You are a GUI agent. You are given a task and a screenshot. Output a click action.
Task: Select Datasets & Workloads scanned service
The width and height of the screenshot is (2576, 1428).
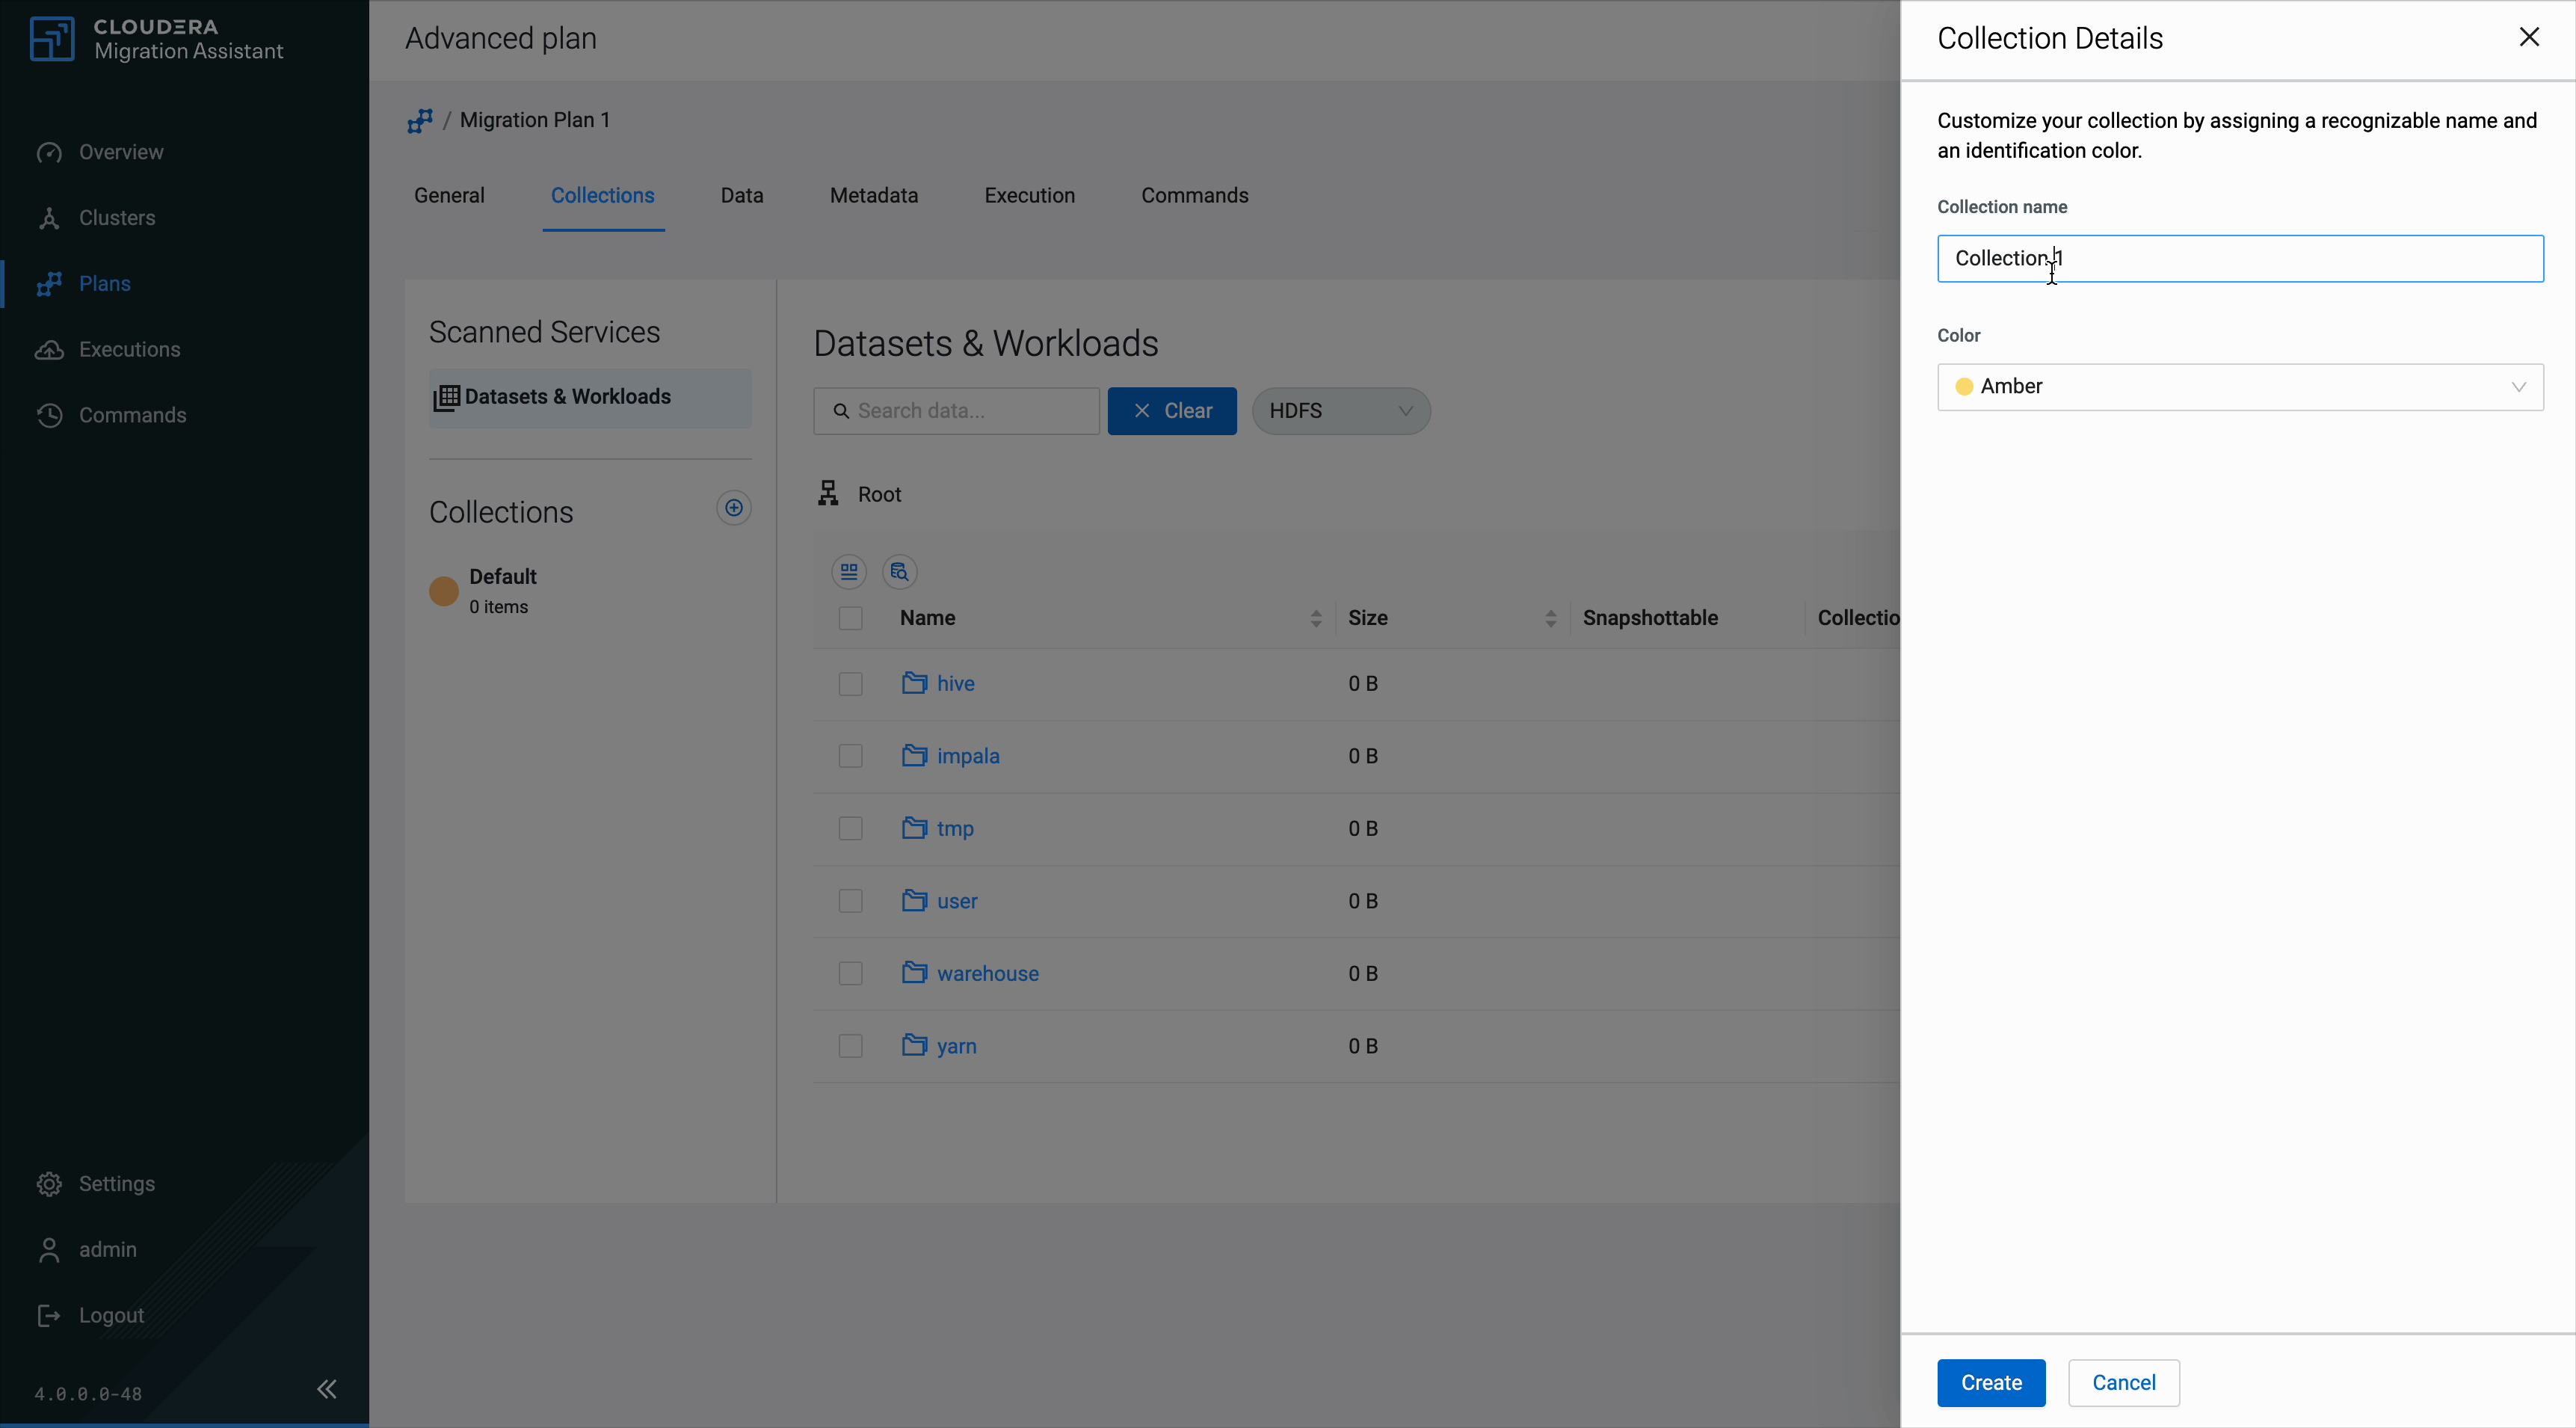[590, 398]
